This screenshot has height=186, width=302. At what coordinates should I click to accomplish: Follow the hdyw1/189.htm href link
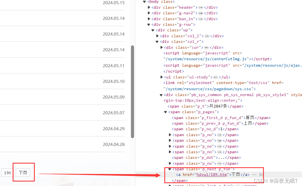pyautogui.click(x=211, y=175)
